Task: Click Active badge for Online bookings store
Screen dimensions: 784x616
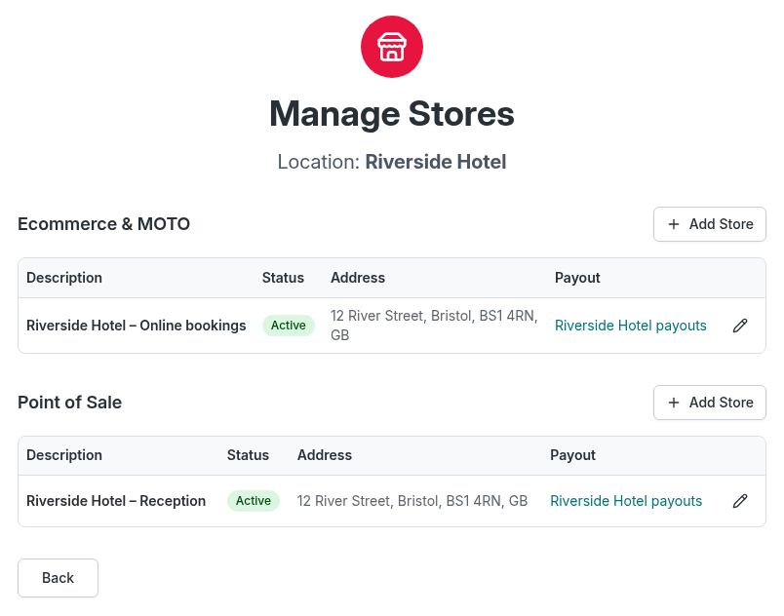Action: 289,326
